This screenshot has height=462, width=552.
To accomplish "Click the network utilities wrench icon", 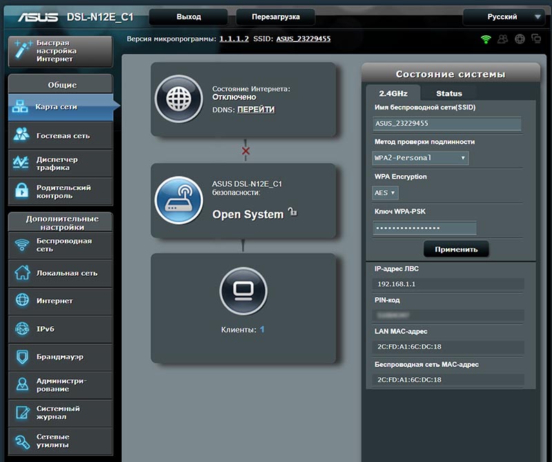I will click(x=22, y=441).
